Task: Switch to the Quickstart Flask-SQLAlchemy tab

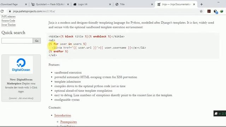Action: tap(50, 4)
